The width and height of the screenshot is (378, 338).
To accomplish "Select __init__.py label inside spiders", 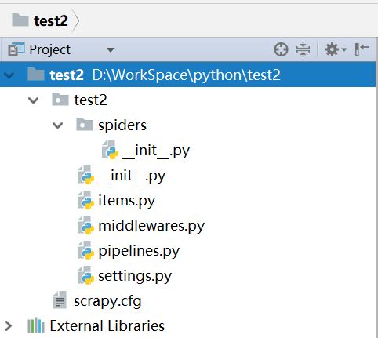I will pos(156,151).
